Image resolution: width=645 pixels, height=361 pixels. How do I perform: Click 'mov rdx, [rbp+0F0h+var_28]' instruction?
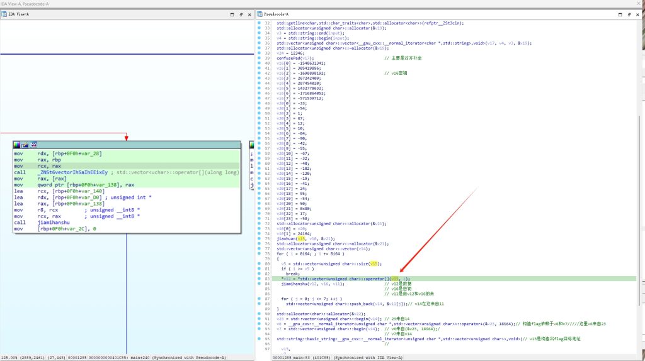[57, 153]
